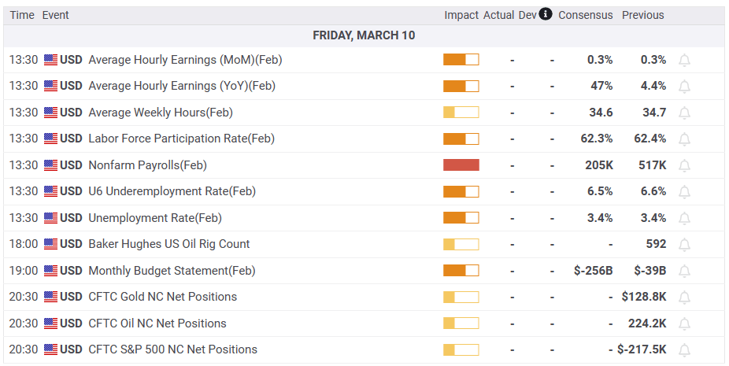Expand CFTC S&P 500 NC Net Positions row
This screenshot has width=729, height=366.
(x=172, y=349)
